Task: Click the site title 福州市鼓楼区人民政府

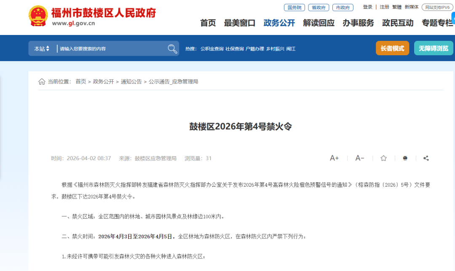Action: 104,13
